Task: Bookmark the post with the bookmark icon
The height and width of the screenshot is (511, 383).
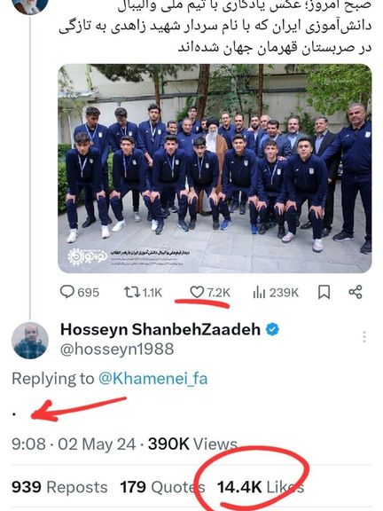Action: (x=324, y=292)
